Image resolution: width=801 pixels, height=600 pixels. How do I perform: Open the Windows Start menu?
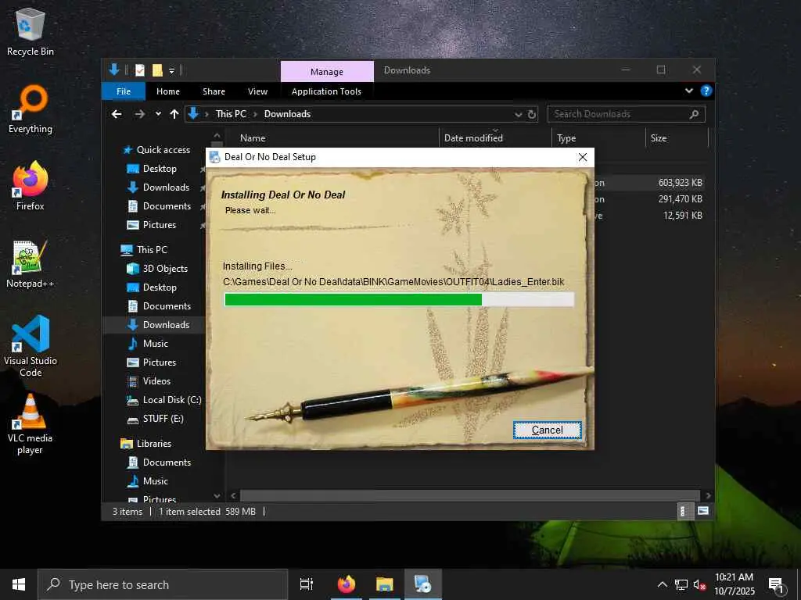[x=19, y=584]
